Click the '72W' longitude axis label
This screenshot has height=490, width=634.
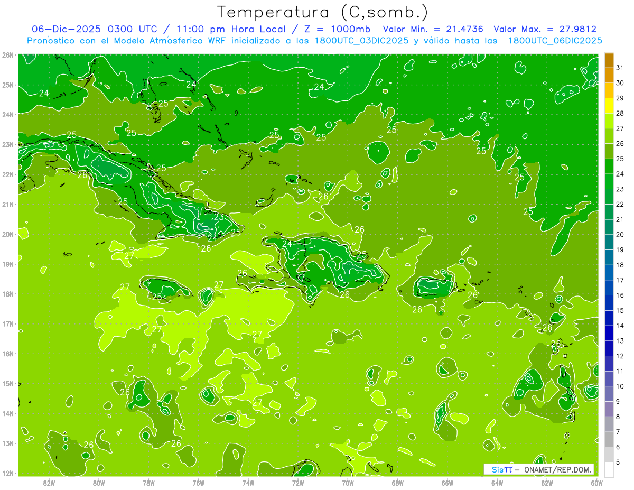pos(298,483)
